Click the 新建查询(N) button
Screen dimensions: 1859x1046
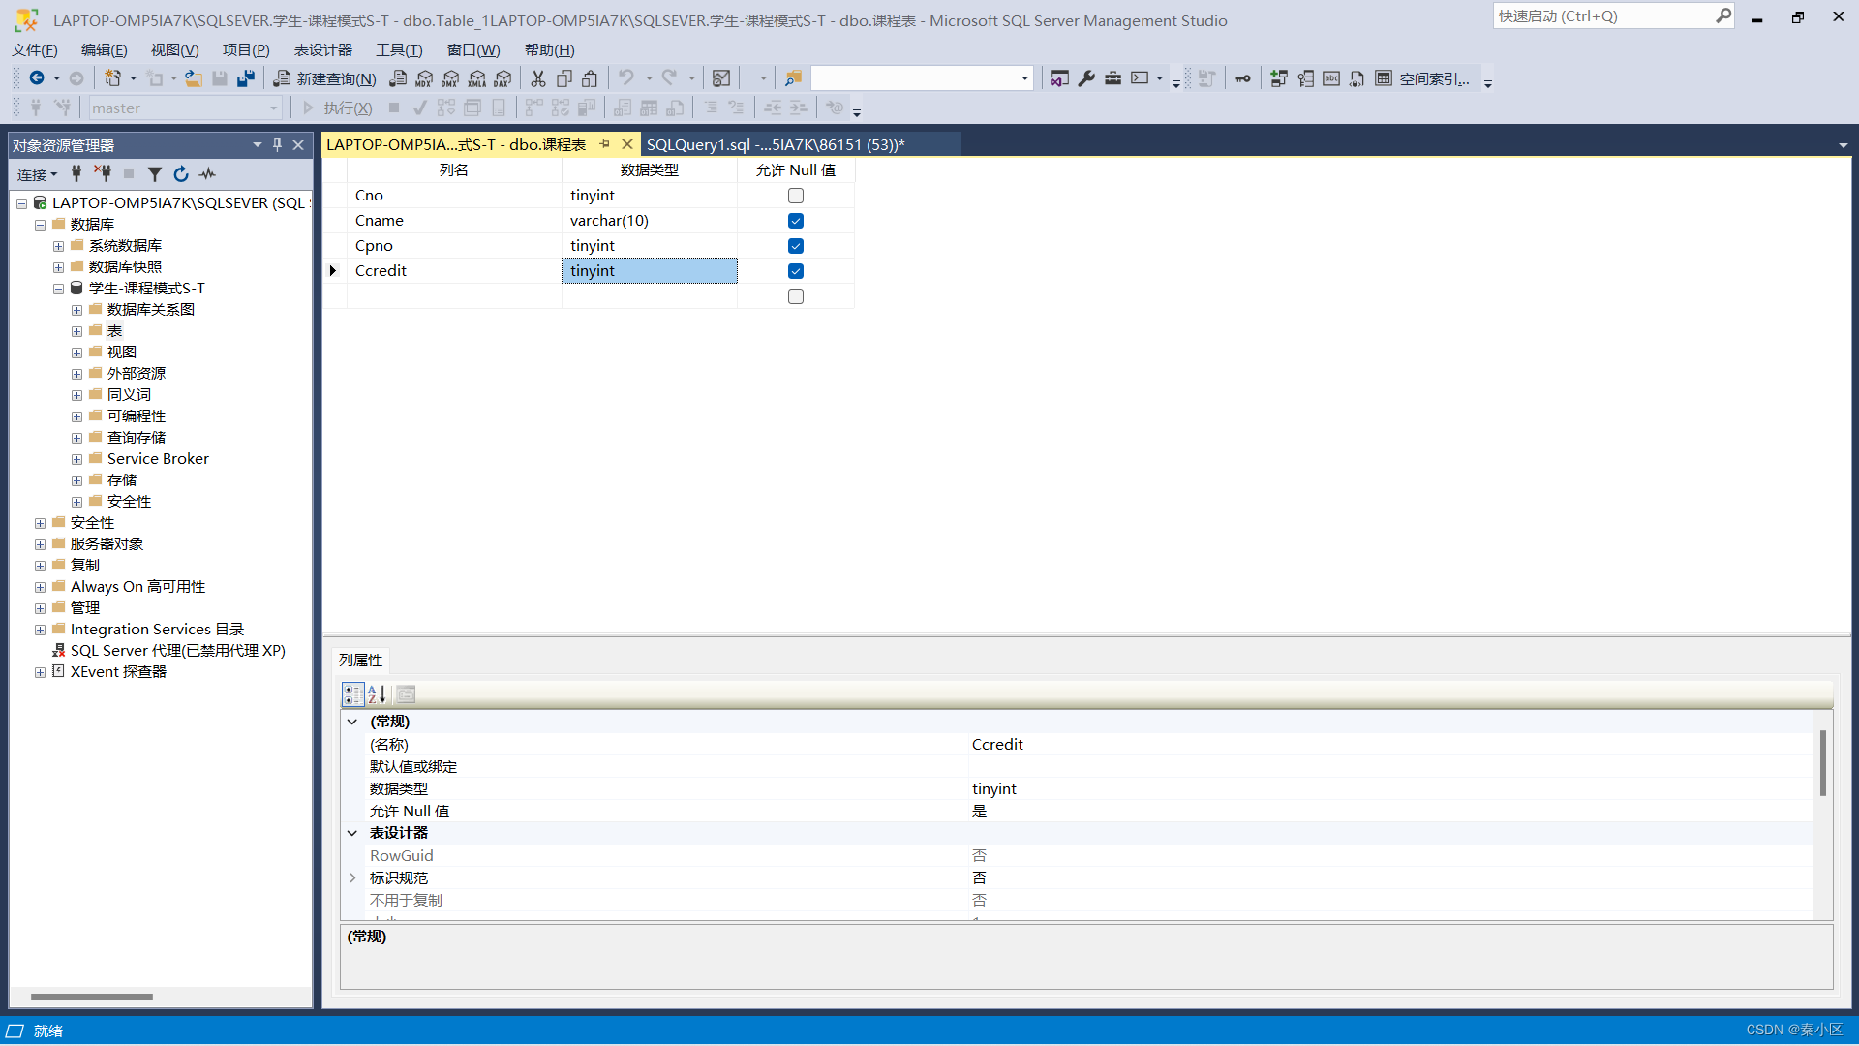tap(325, 78)
